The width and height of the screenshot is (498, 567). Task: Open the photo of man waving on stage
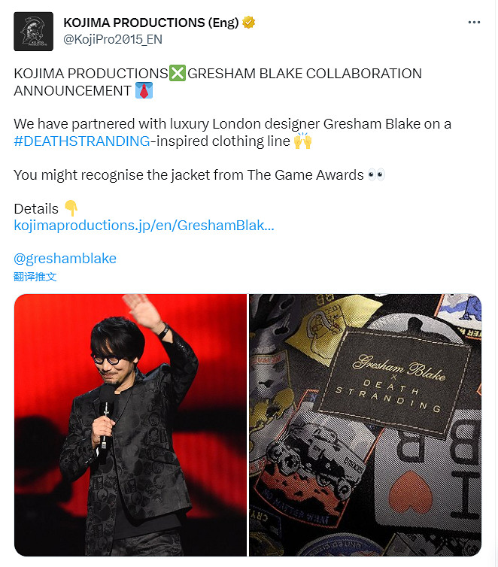tap(130, 425)
